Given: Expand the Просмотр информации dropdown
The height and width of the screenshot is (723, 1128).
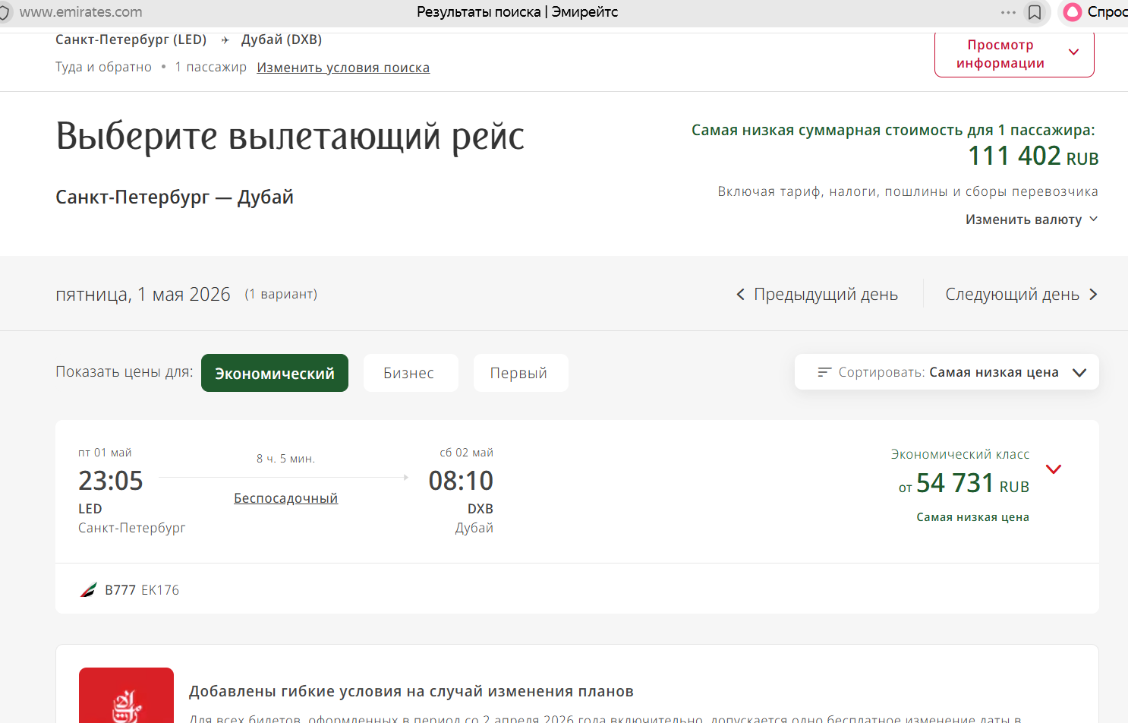Looking at the screenshot, I should [x=1013, y=54].
